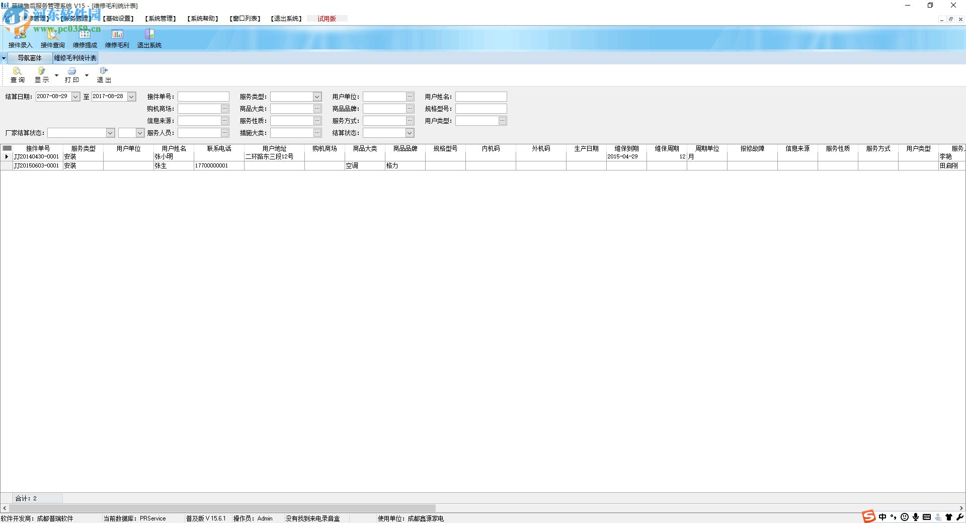
Task: Open the 商品品牌 lookup ellipsis button
Action: [x=410, y=109]
